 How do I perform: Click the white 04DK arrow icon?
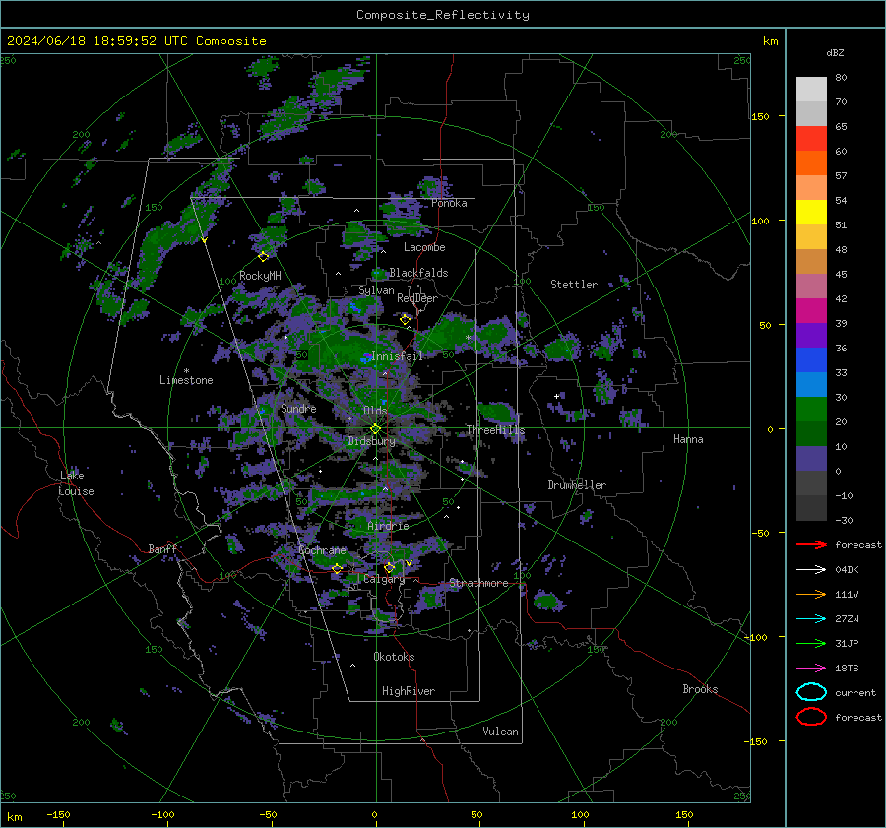pyautogui.click(x=811, y=569)
